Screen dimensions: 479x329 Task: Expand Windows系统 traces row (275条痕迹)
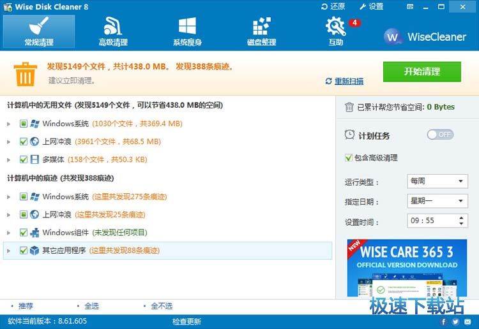[9, 196]
